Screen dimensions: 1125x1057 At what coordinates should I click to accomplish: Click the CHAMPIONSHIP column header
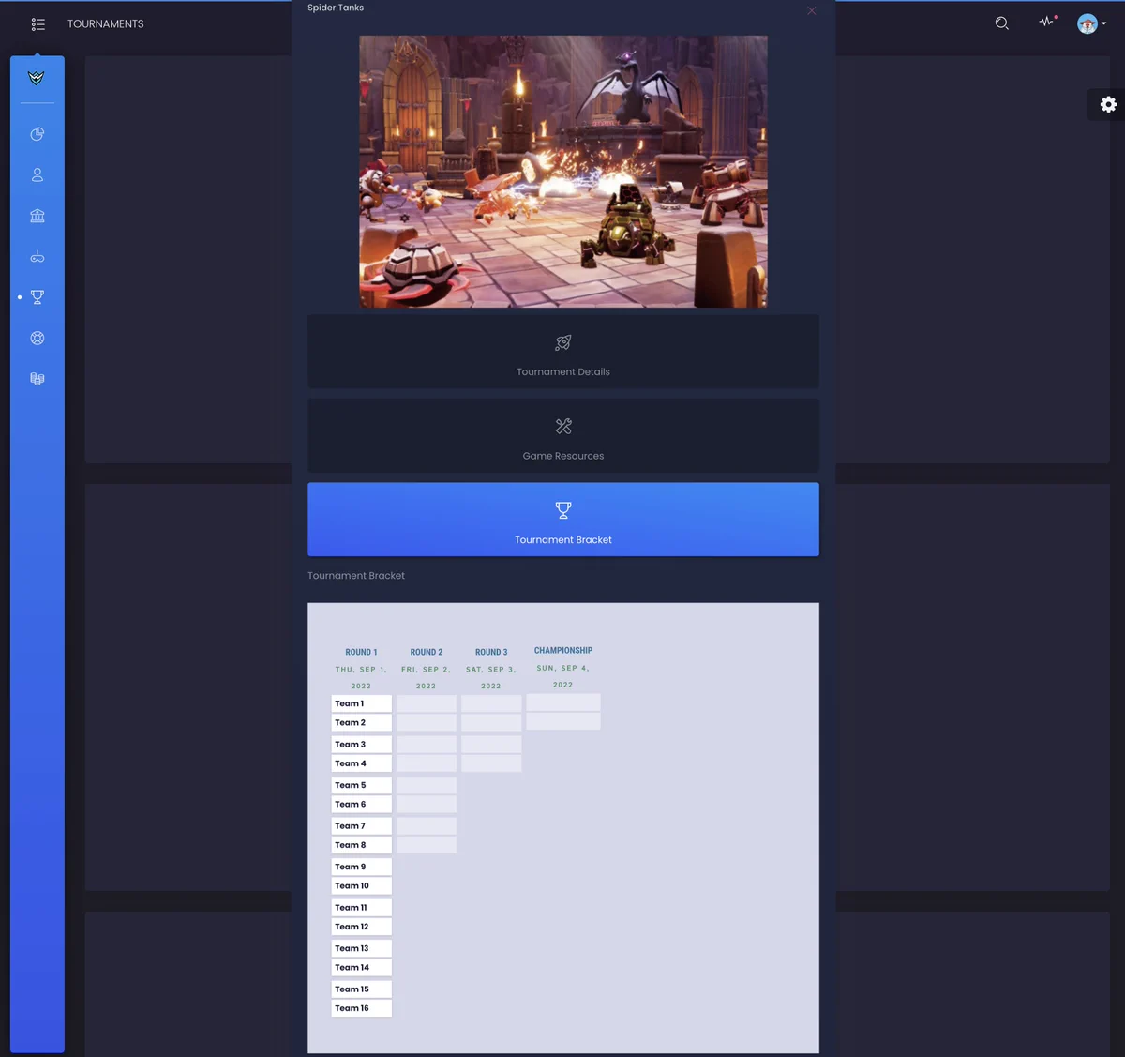(x=563, y=650)
